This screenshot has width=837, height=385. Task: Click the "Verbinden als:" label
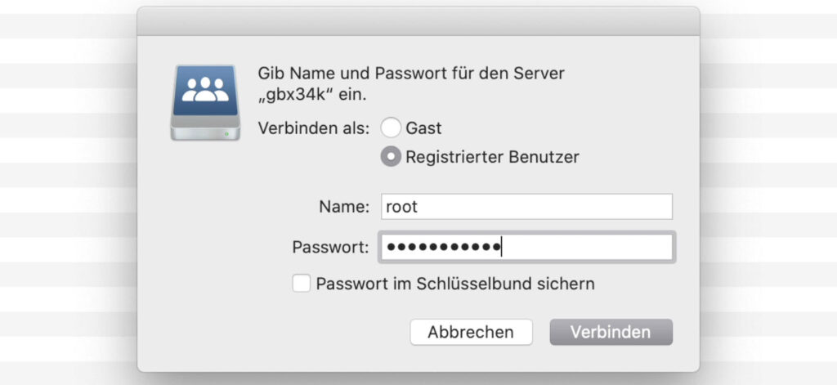click(314, 128)
